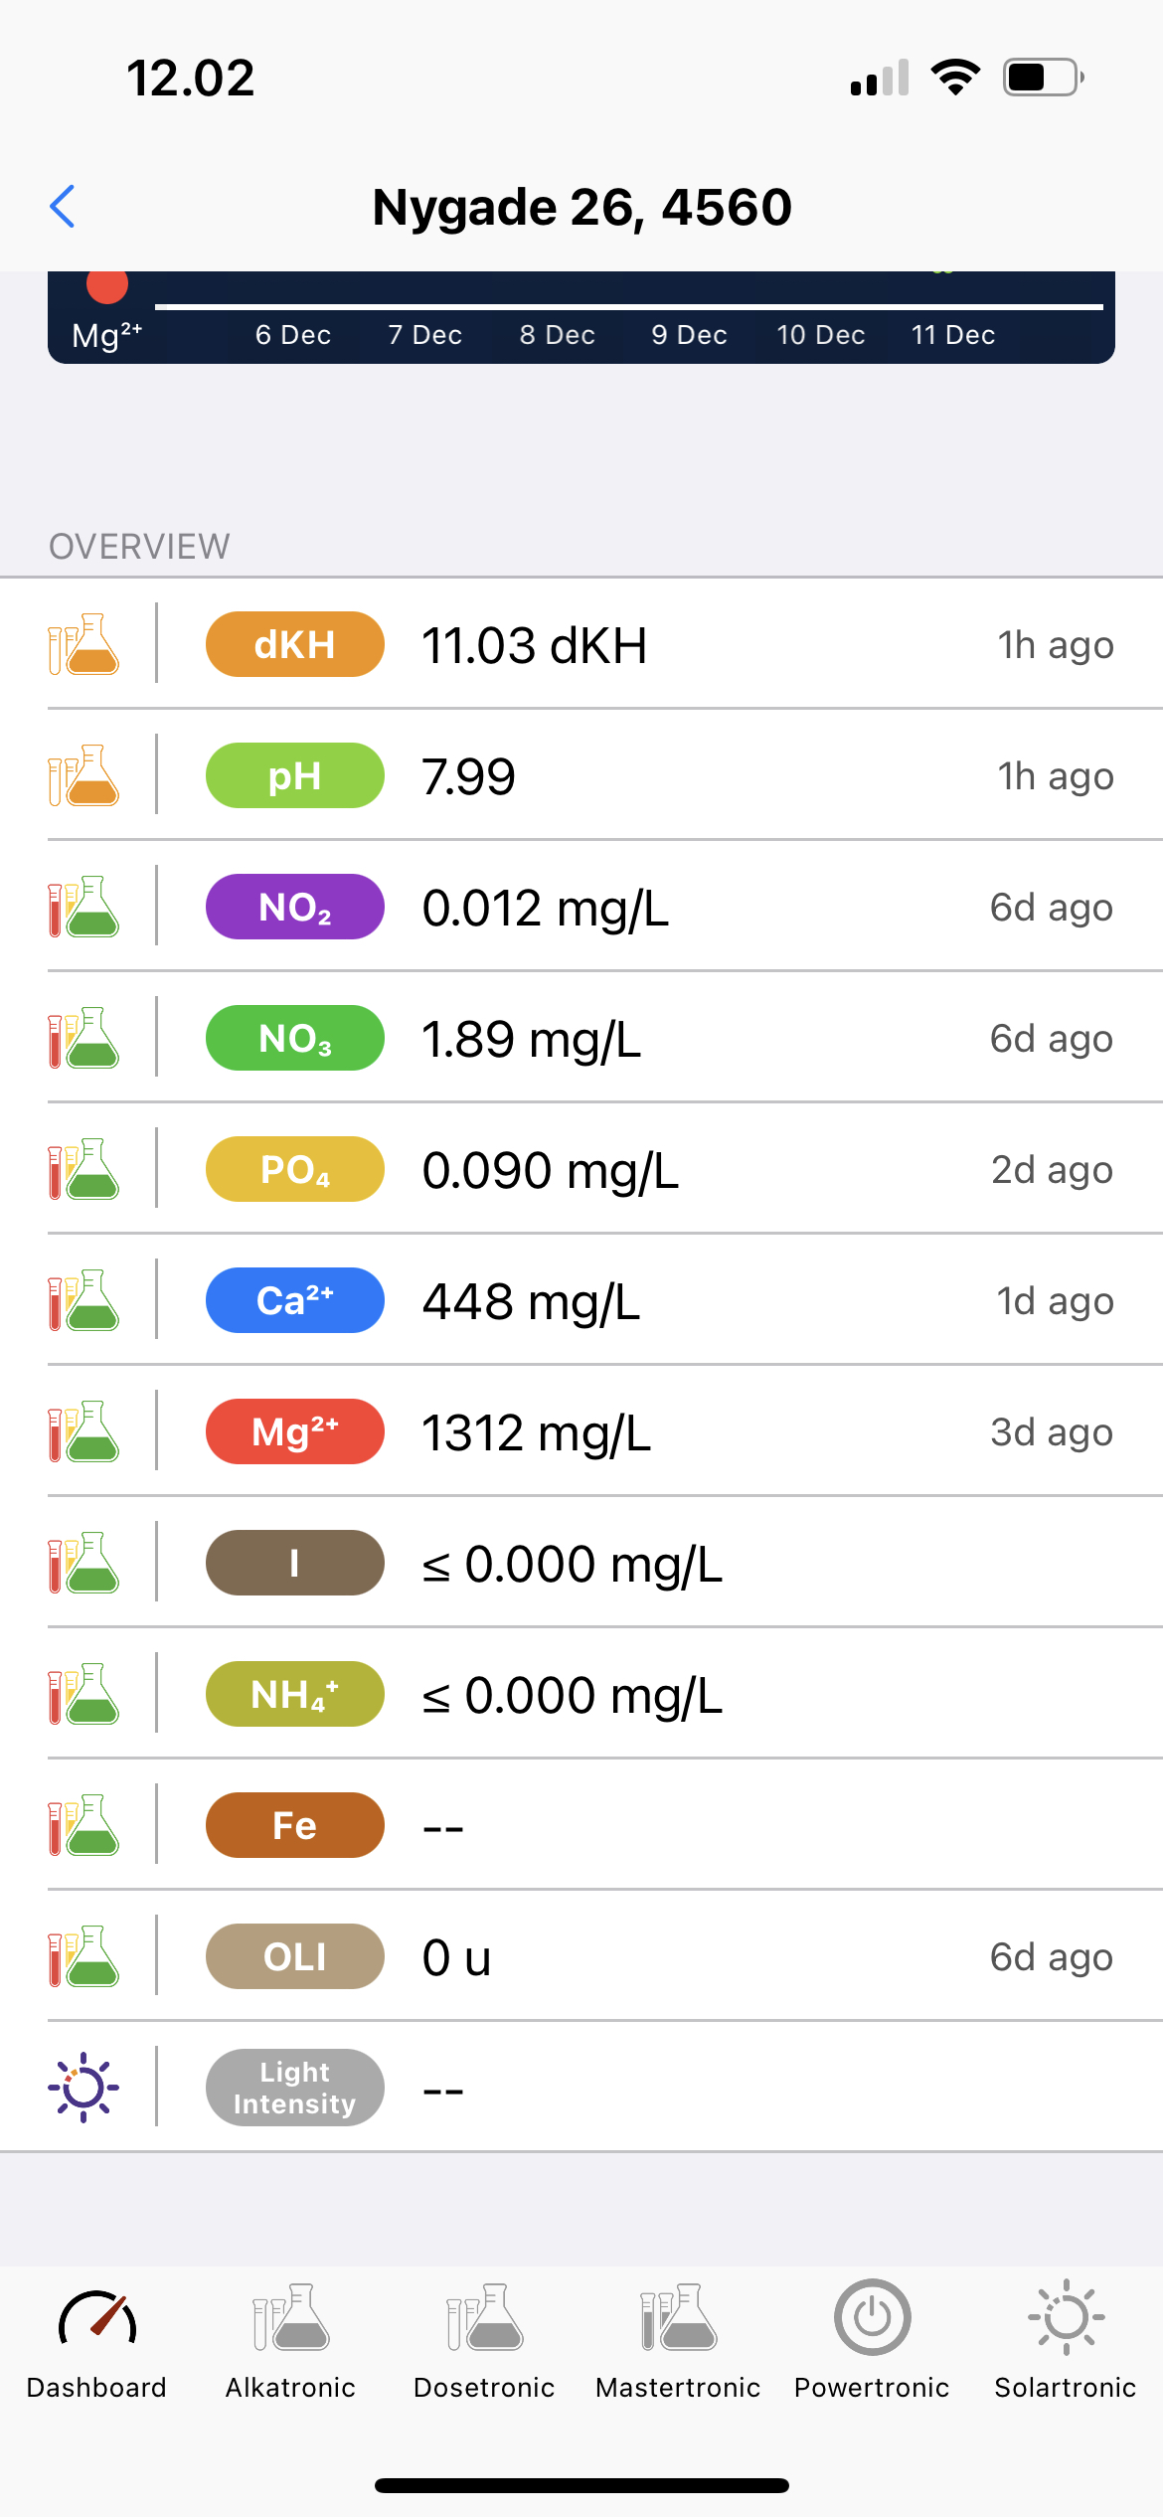The image size is (1163, 2517).
Task: Tap the Powertronic power icon
Action: click(872, 2319)
